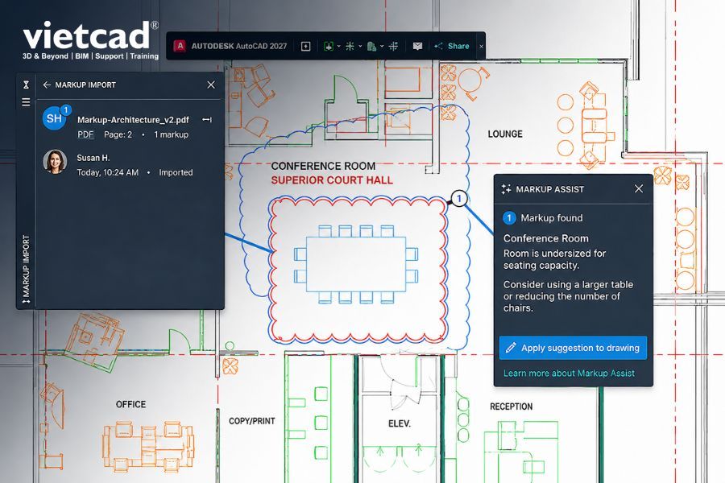Select the SUPERIOR COURT HALL red markup text

(x=332, y=180)
